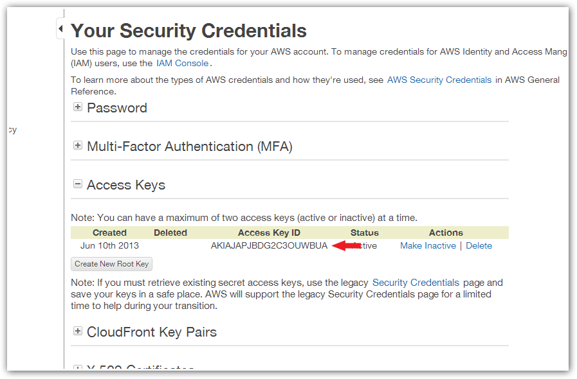Expand the CloudFront Key Pairs heading

pos(152,332)
